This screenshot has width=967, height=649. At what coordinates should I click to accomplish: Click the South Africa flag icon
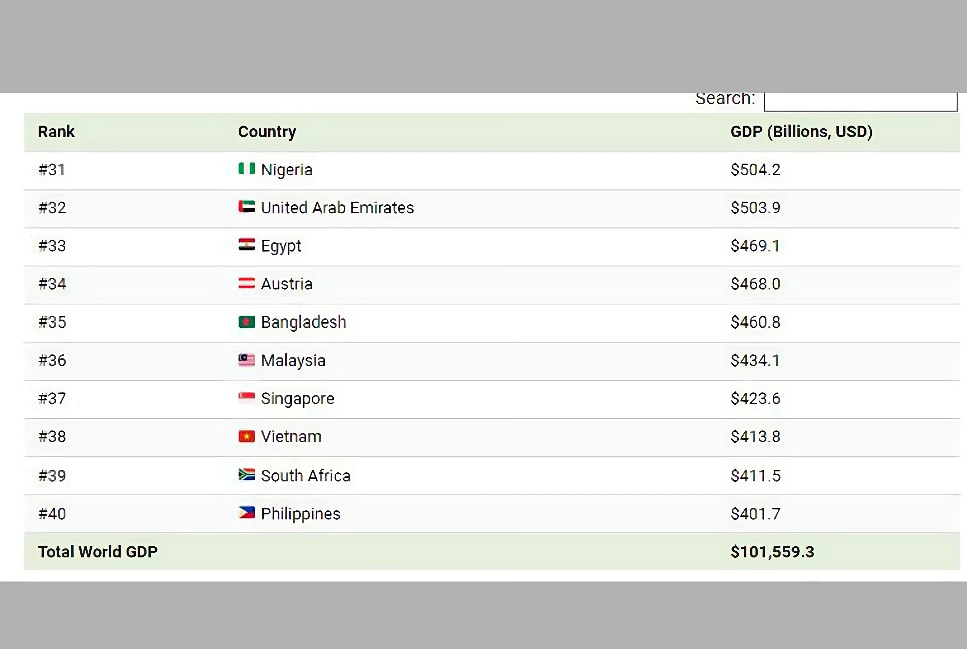pyautogui.click(x=246, y=475)
